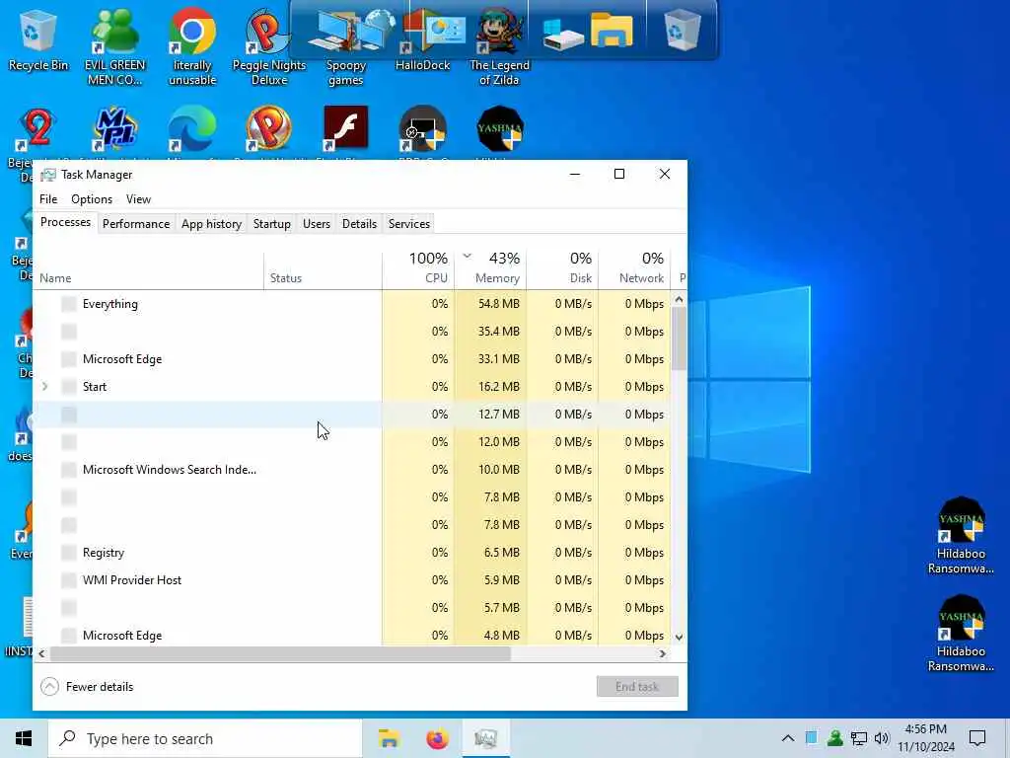The image size is (1010, 758).
Task: Click the recycle bin icon in the top dock
Action: click(683, 31)
